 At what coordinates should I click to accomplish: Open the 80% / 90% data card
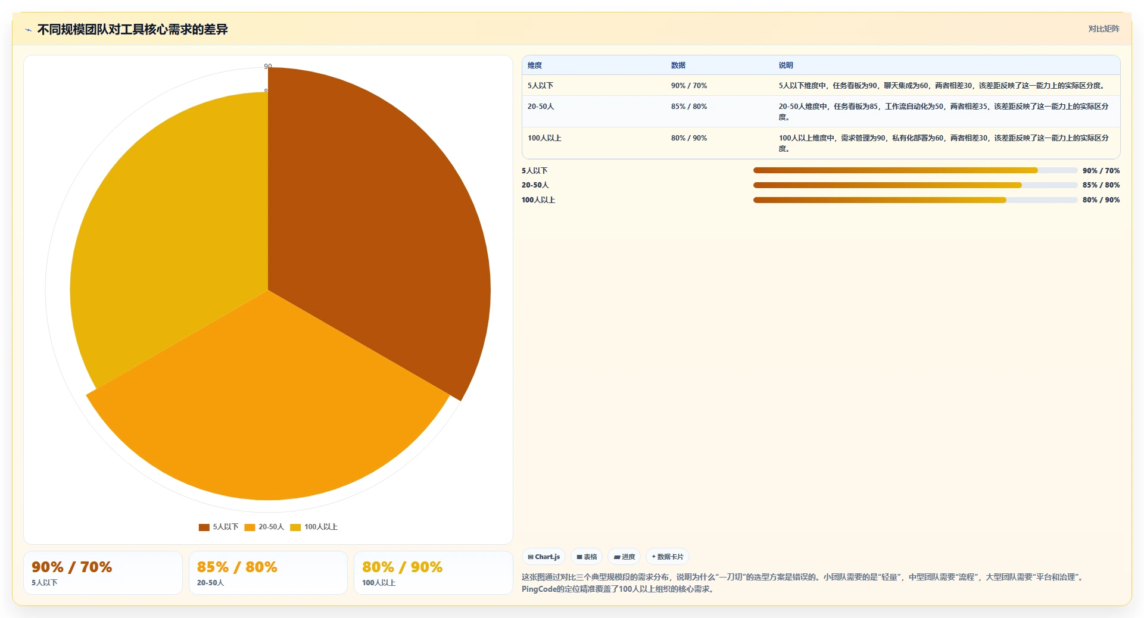click(434, 573)
